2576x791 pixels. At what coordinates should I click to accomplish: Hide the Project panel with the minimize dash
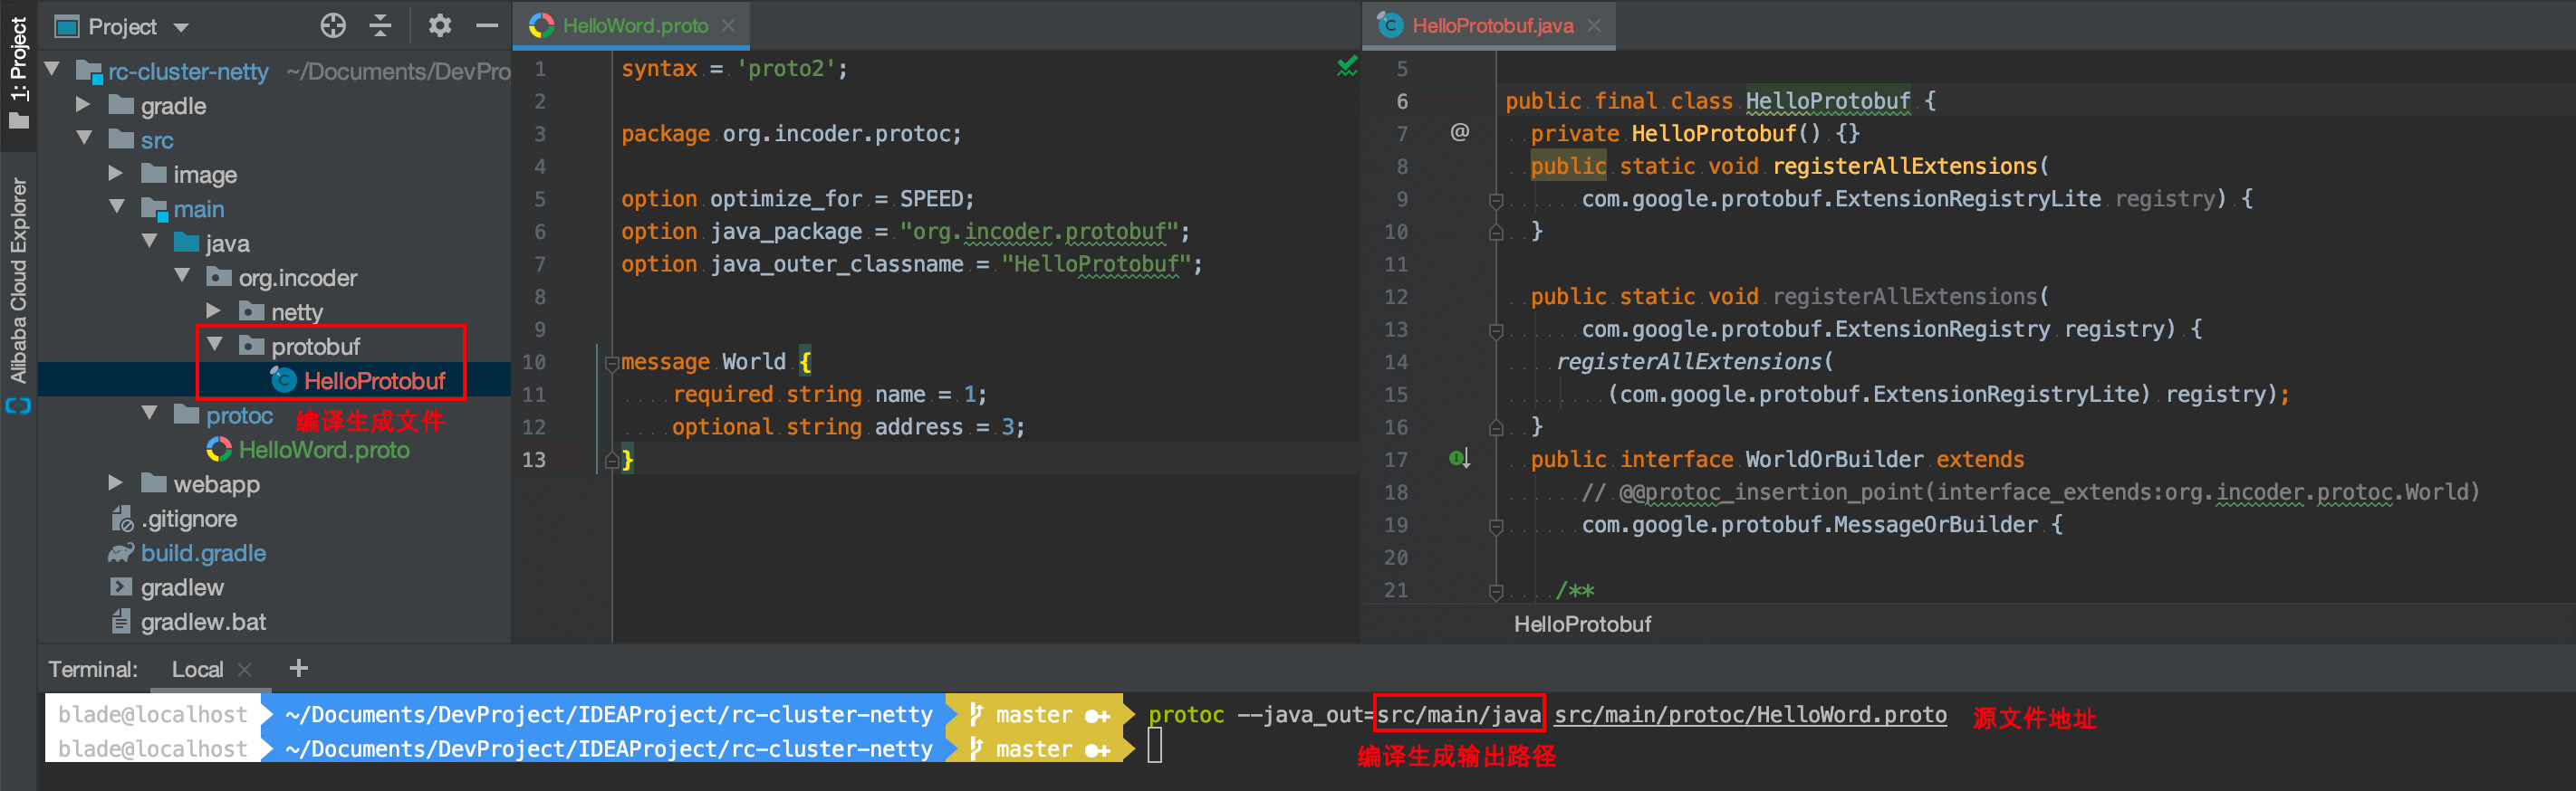click(487, 26)
